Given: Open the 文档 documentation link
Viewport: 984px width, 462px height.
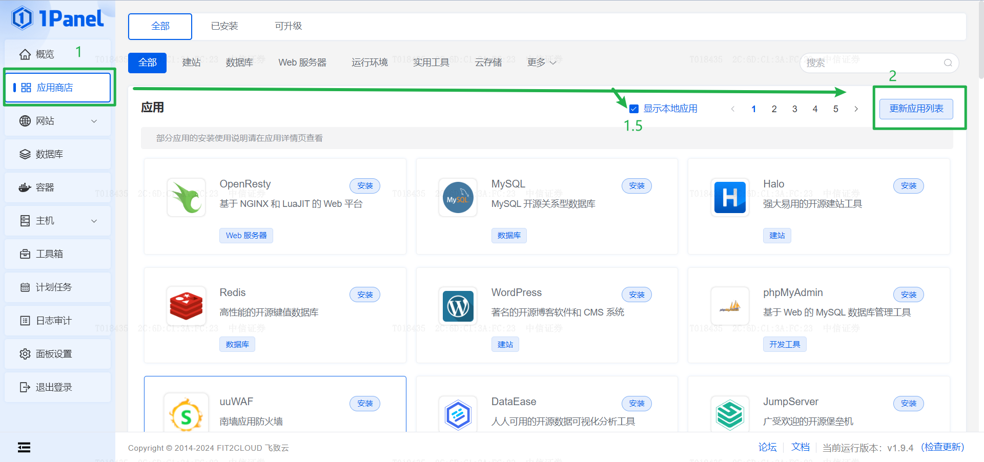Looking at the screenshot, I should click(x=800, y=447).
